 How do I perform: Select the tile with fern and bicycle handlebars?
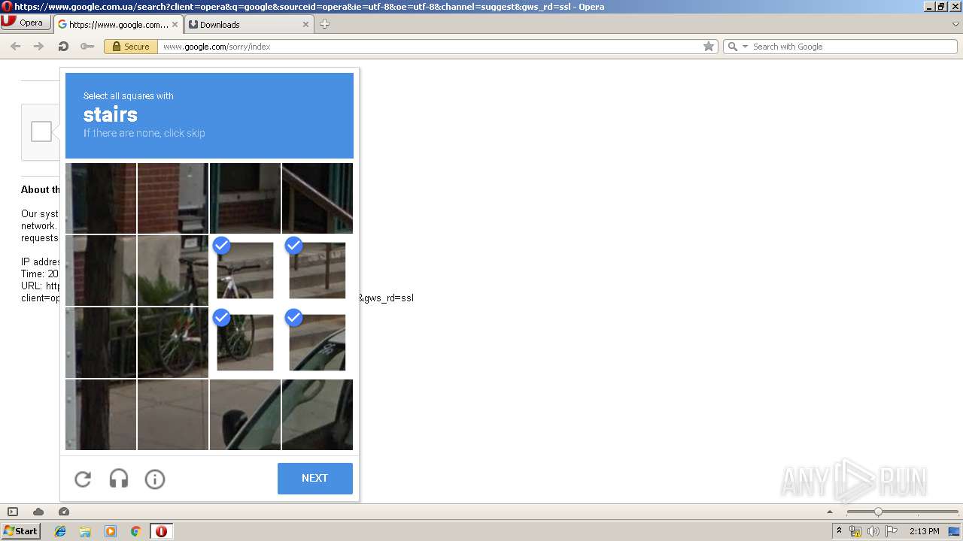[x=173, y=270]
